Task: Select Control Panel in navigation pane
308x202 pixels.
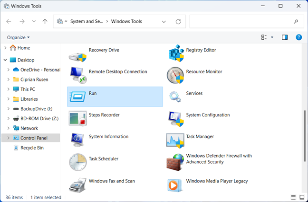Action: pyautogui.click(x=30, y=138)
